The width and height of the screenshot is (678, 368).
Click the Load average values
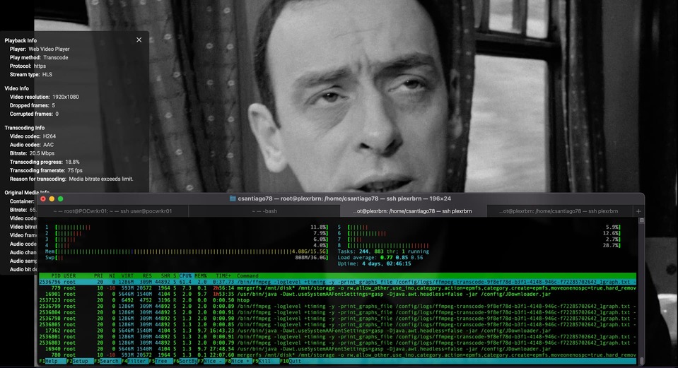point(400,257)
